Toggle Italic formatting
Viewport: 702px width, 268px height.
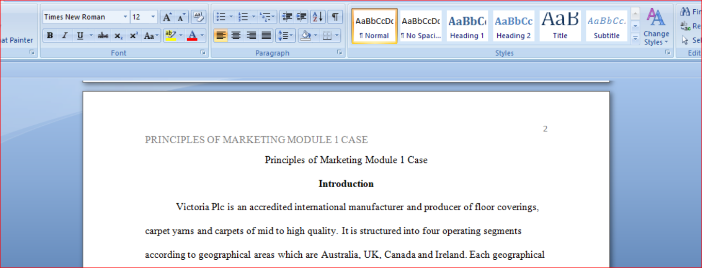64,36
